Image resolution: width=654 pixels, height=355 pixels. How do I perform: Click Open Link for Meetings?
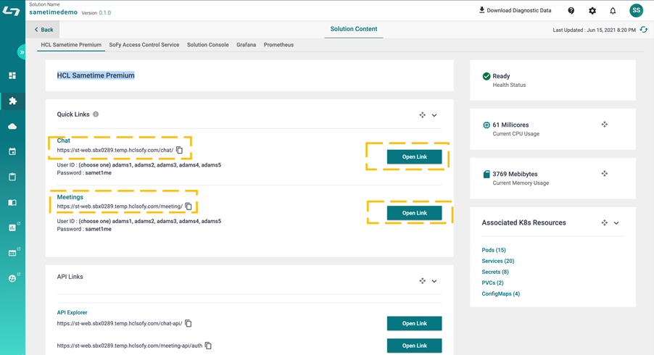414,213
